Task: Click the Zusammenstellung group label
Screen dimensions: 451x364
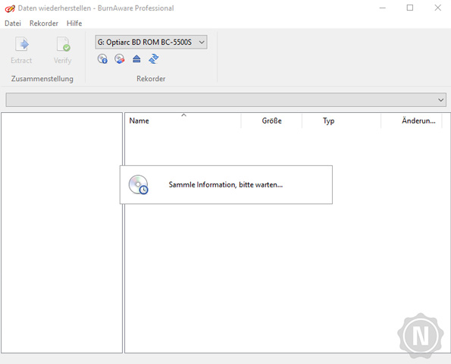Action: (x=42, y=79)
